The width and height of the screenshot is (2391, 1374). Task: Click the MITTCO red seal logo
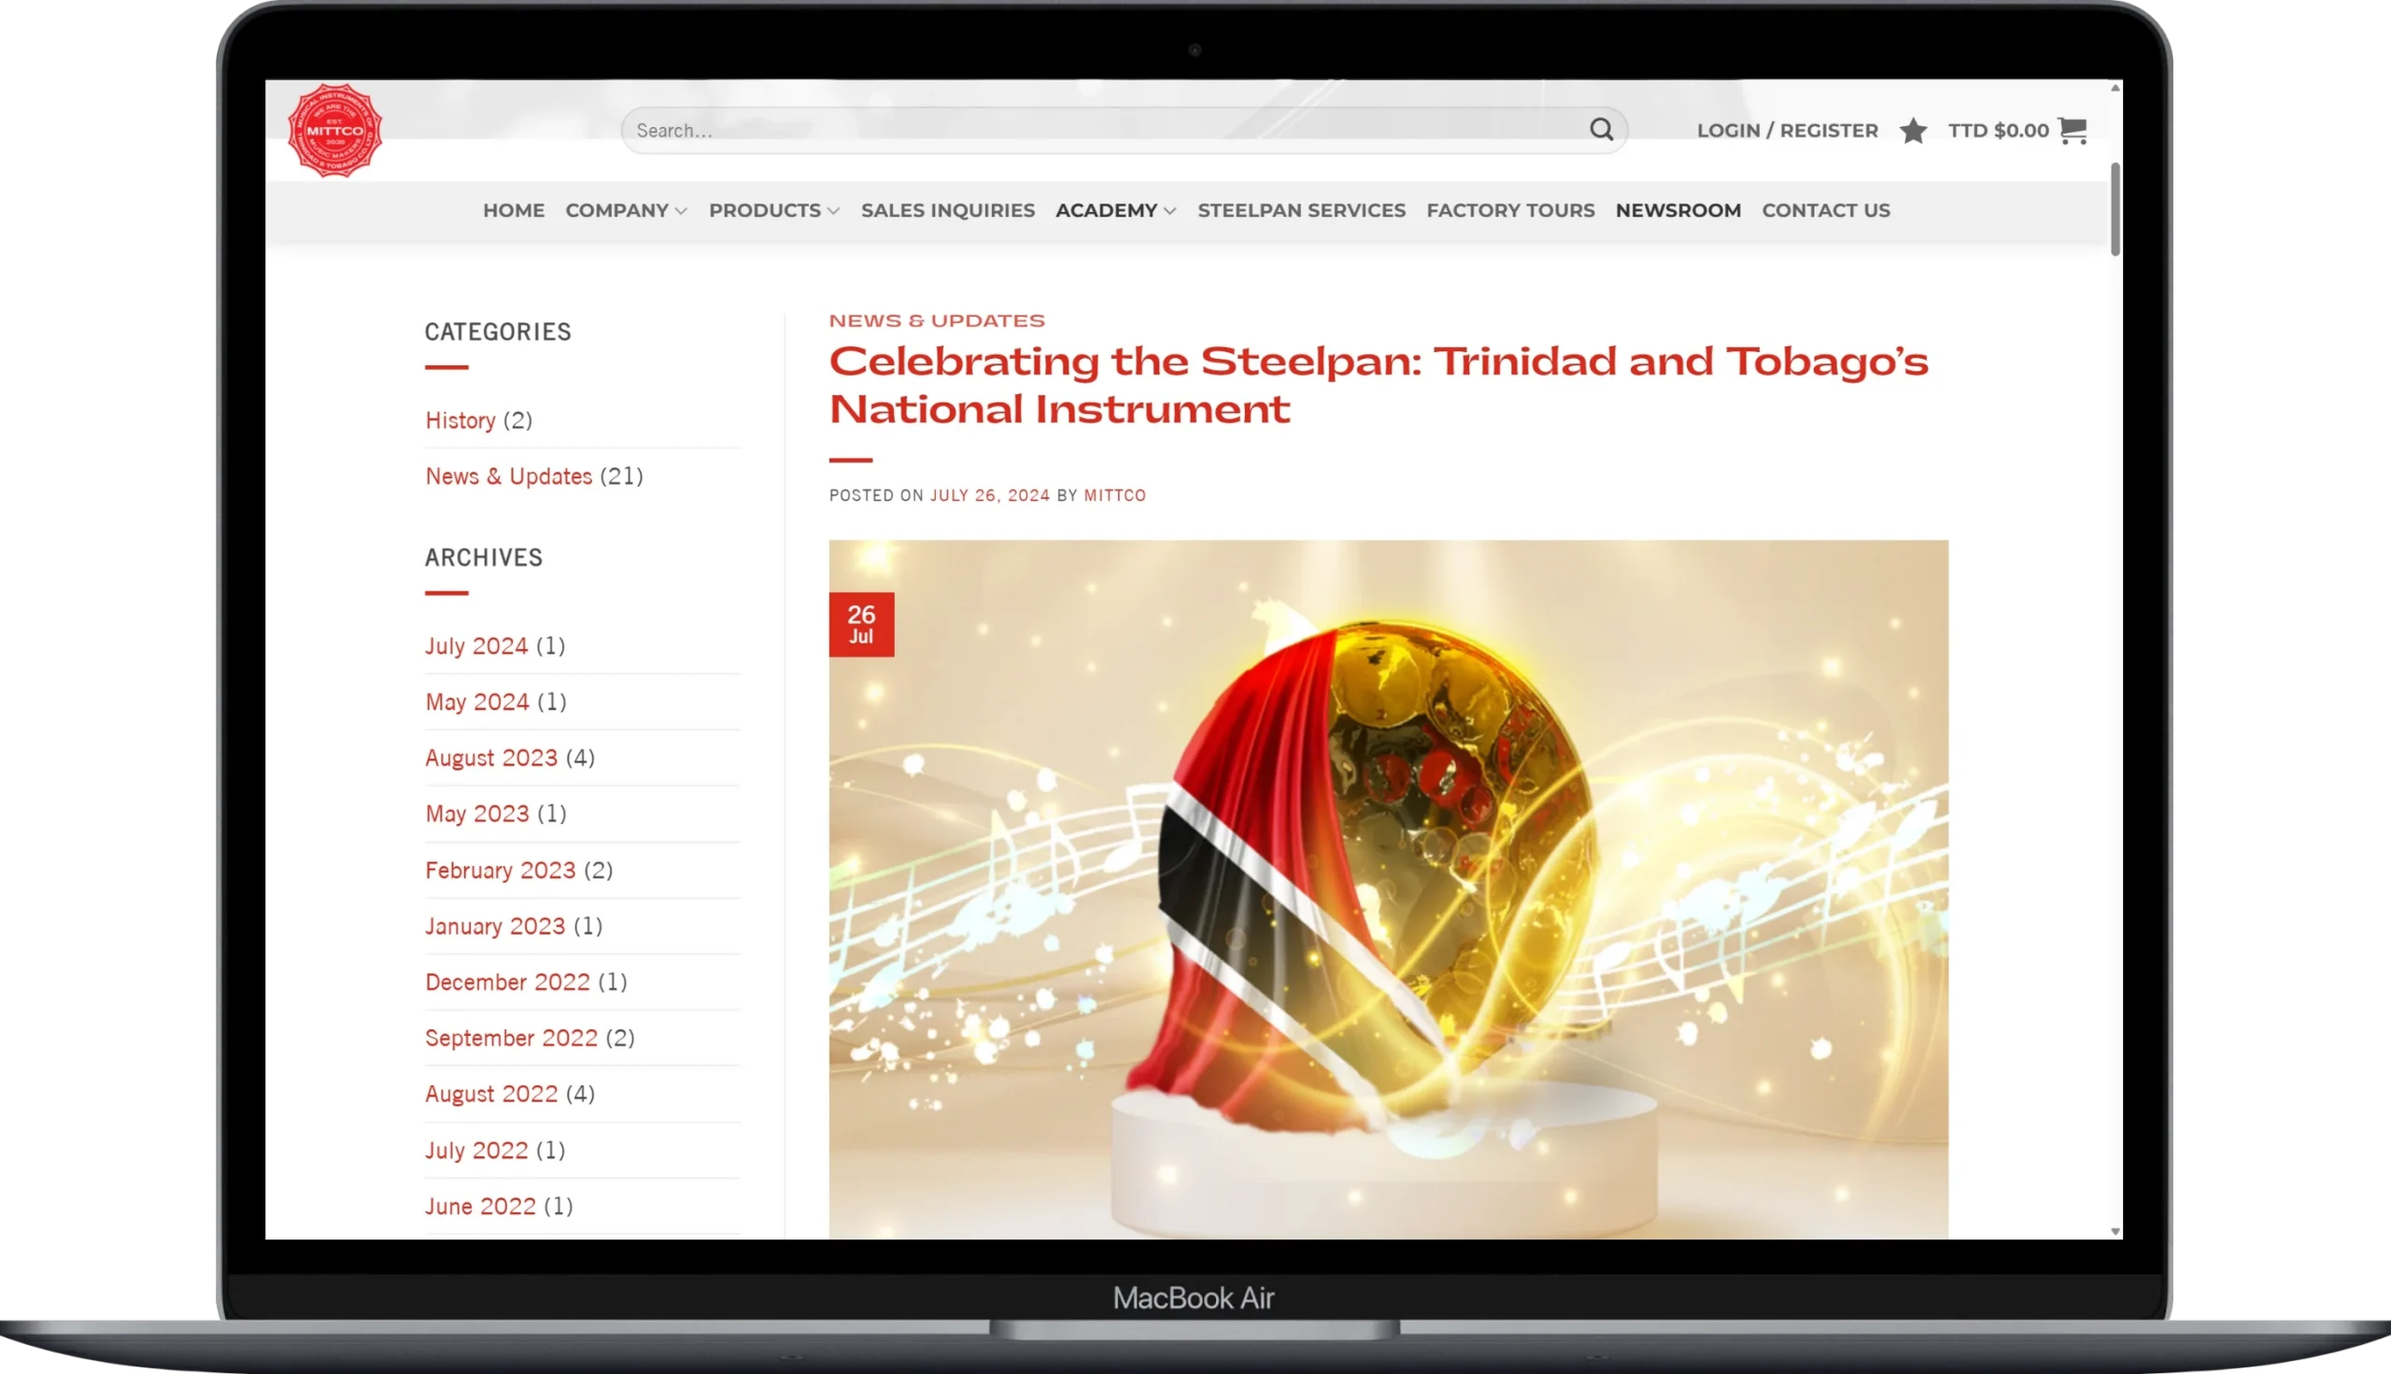click(335, 130)
